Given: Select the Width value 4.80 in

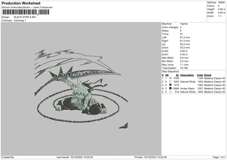Looking at the screenshot, I should click(221, 13).
